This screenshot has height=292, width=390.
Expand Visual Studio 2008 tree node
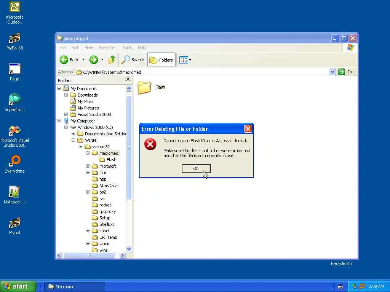tap(66, 114)
